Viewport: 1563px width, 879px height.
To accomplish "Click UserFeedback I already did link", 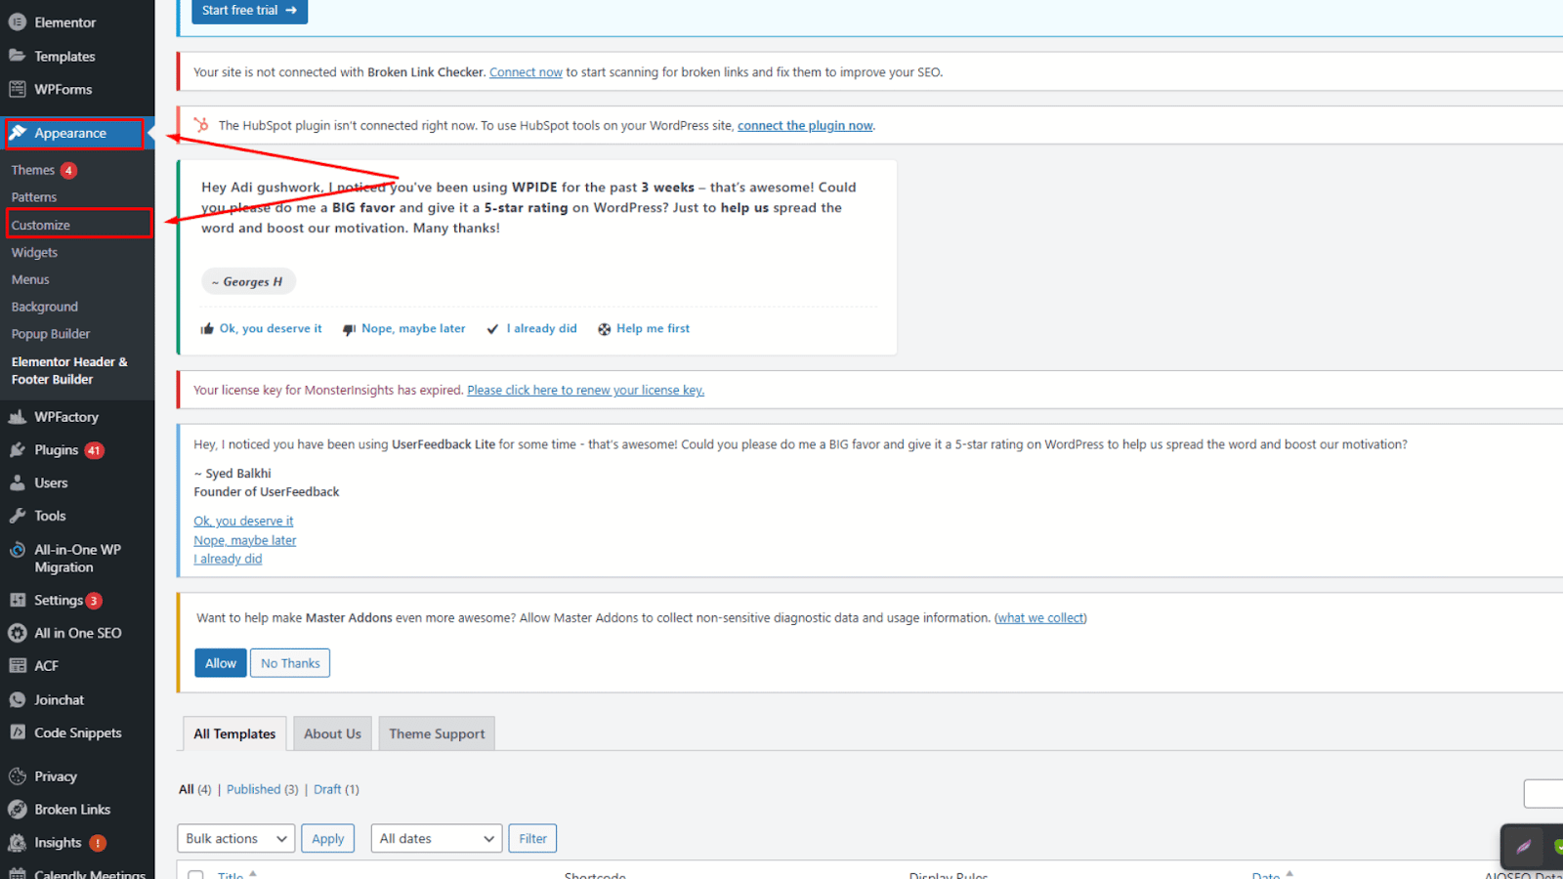I will click(228, 559).
